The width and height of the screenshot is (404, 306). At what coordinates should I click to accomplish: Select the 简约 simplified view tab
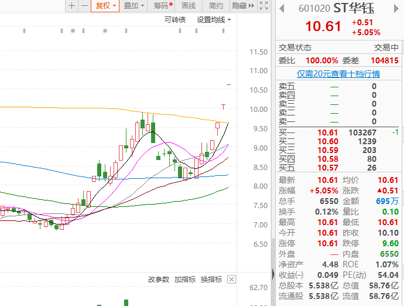215,6
